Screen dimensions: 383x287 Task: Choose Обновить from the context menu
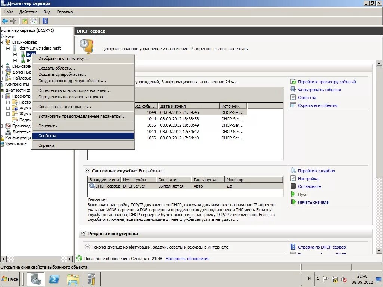click(x=83, y=126)
